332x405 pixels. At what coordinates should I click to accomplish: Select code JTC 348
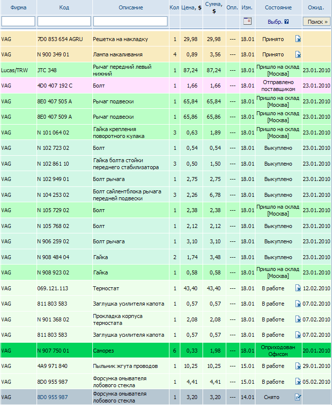[x=47, y=70]
